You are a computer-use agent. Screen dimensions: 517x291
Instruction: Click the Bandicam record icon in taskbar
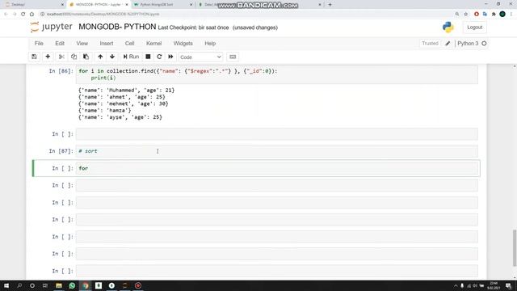pyautogui.click(x=138, y=285)
